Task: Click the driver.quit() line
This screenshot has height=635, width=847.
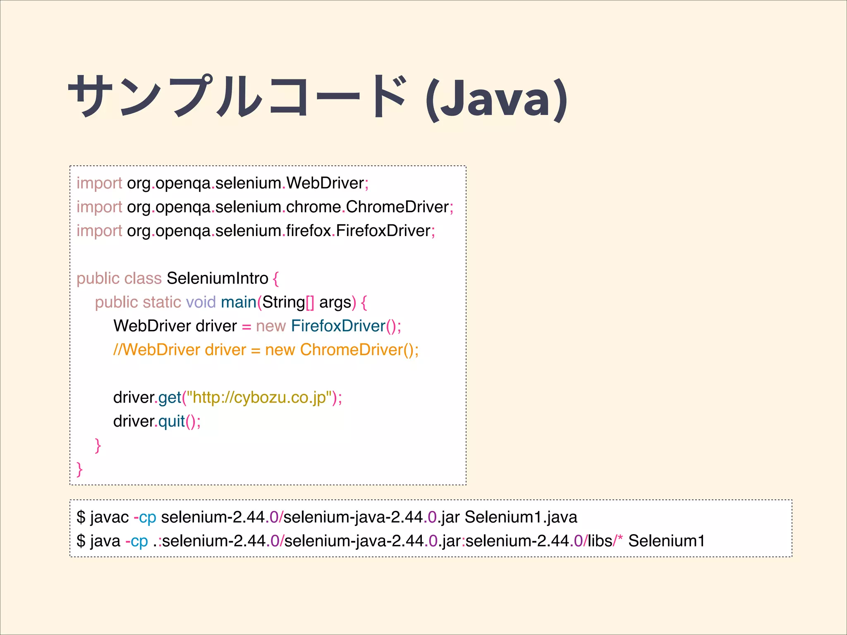Action: click(157, 421)
